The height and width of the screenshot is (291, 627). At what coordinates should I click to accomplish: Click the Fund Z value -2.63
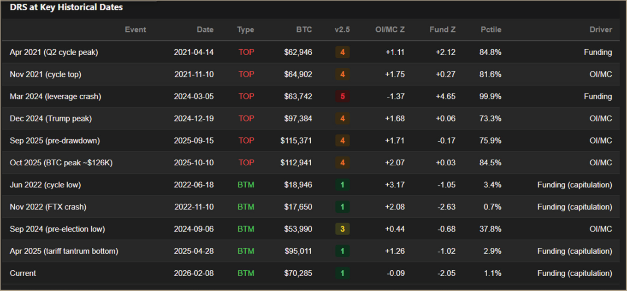tap(446, 207)
